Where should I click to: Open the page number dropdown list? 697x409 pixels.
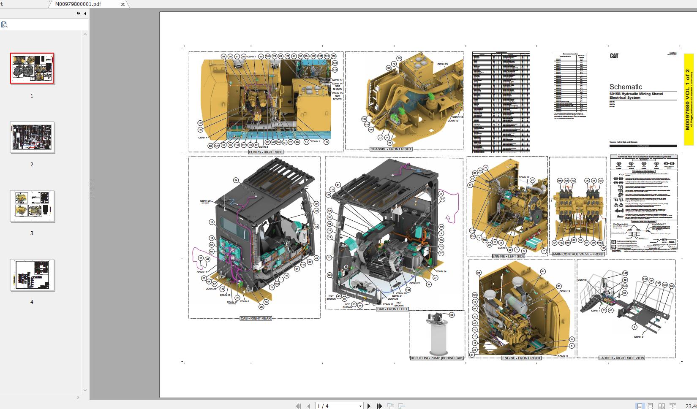pos(360,406)
